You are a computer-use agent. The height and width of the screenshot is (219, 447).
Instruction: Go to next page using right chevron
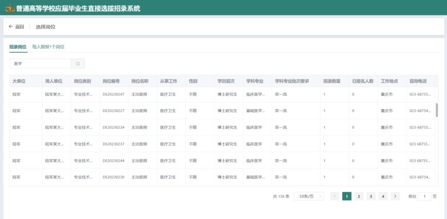pos(395,196)
